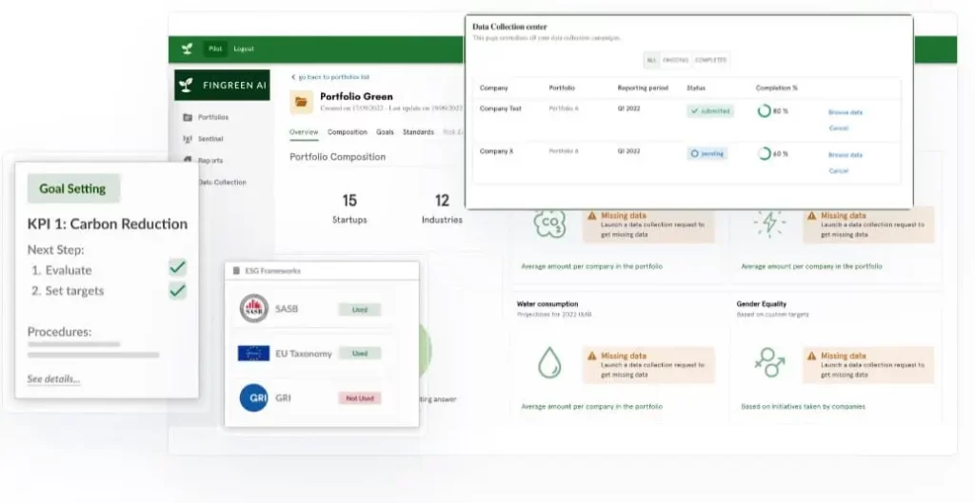Click the circle icon in pending status badge
This screenshot has width=975, height=503.
click(x=694, y=153)
